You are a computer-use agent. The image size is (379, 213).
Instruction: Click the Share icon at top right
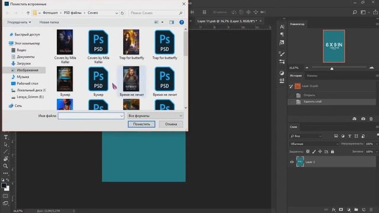pyautogui.click(x=375, y=12)
